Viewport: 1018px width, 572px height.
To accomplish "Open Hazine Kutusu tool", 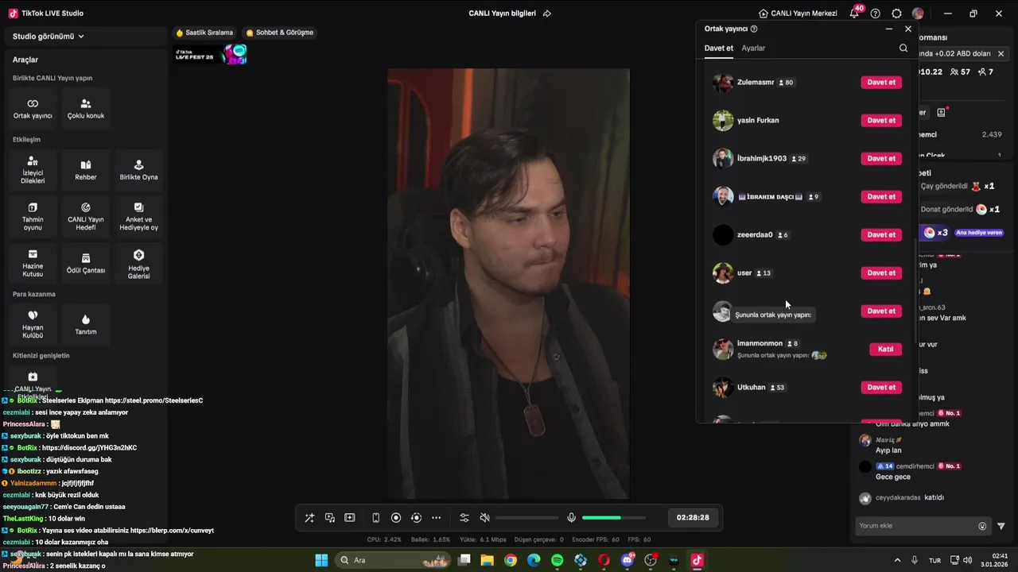I will (x=33, y=263).
